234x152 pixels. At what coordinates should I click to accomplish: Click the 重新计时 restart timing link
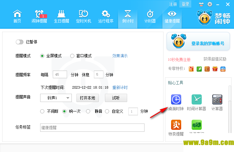tap(120, 87)
